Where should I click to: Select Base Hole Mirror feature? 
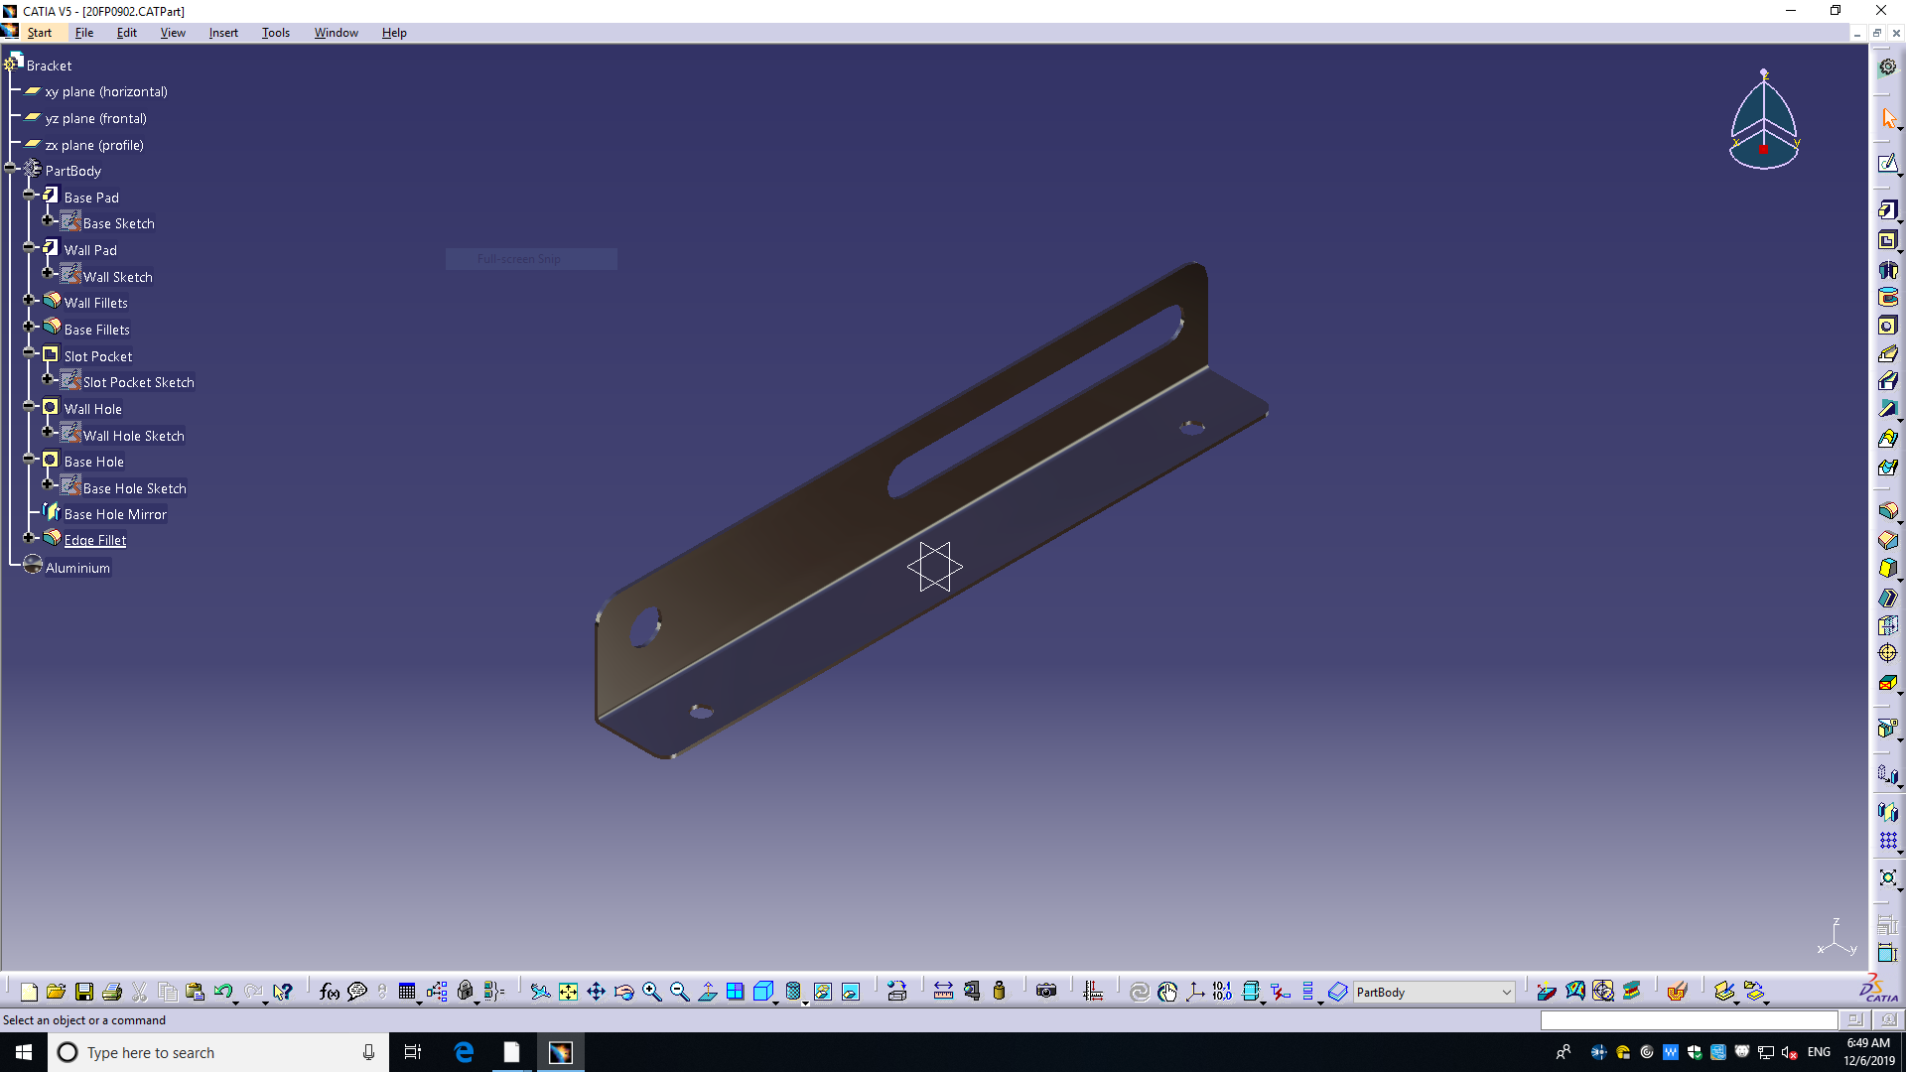pos(115,514)
